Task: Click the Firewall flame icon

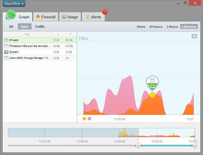Action: (x=38, y=17)
